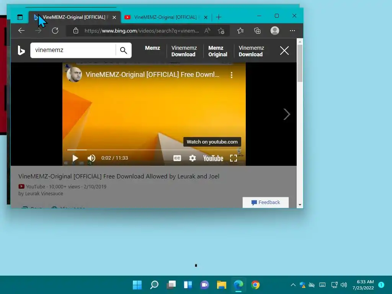Screen dimensions: 392x294
Task: Click the touch keyboard tray icon
Action: (322, 285)
